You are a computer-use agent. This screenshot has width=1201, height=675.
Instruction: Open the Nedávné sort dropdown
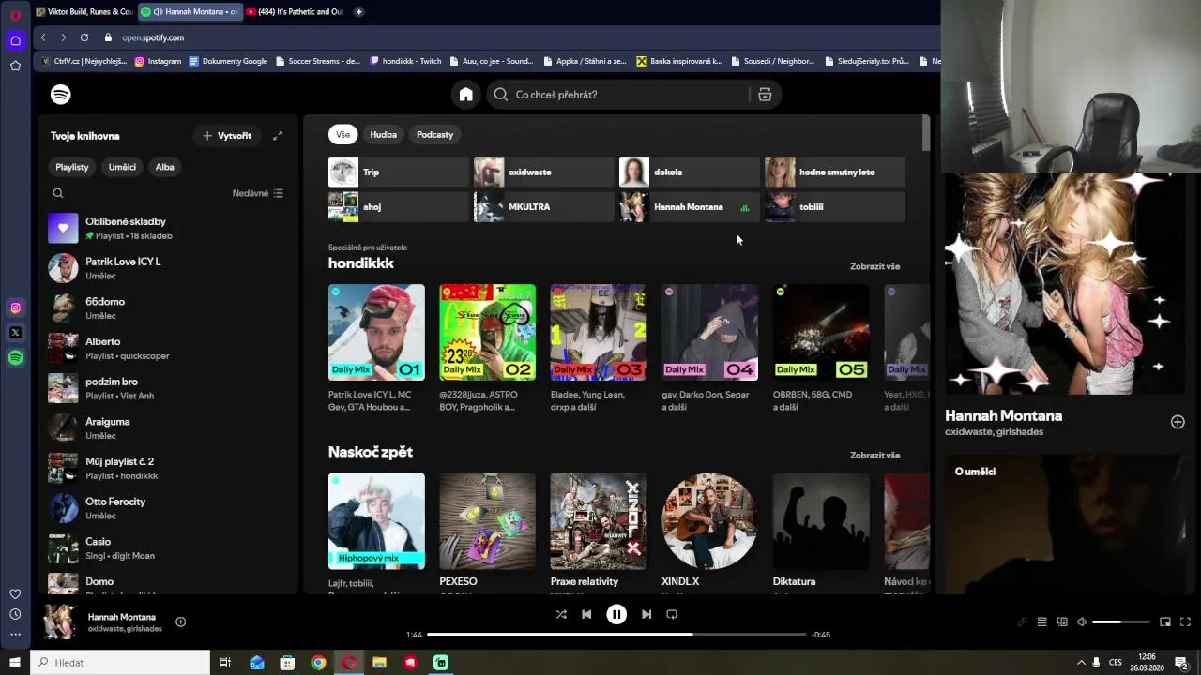[x=258, y=193]
